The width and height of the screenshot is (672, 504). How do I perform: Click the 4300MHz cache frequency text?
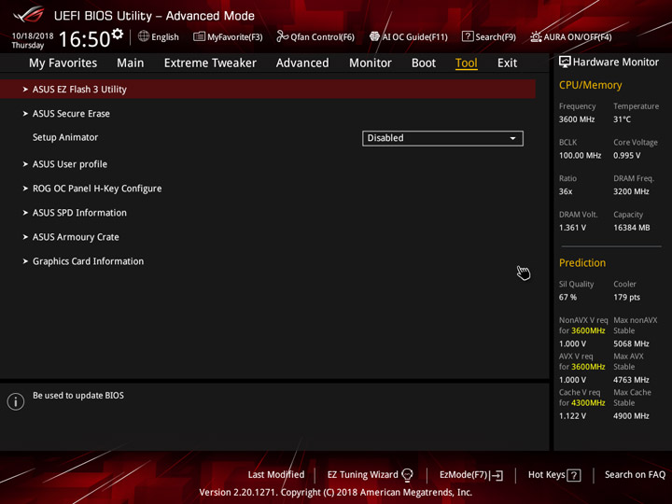[x=588, y=403]
